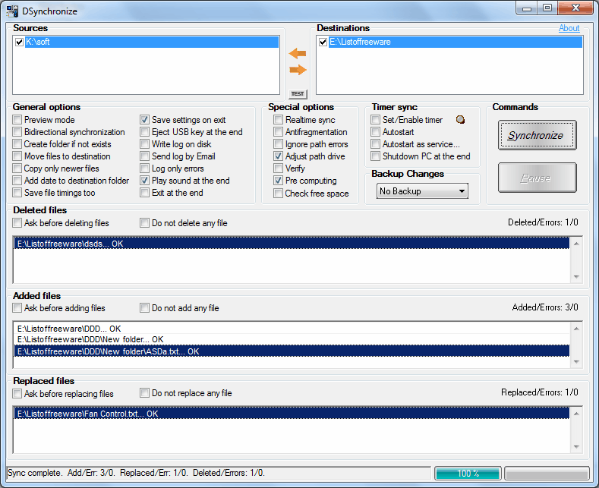Enable Add date to destination folder

point(17,181)
